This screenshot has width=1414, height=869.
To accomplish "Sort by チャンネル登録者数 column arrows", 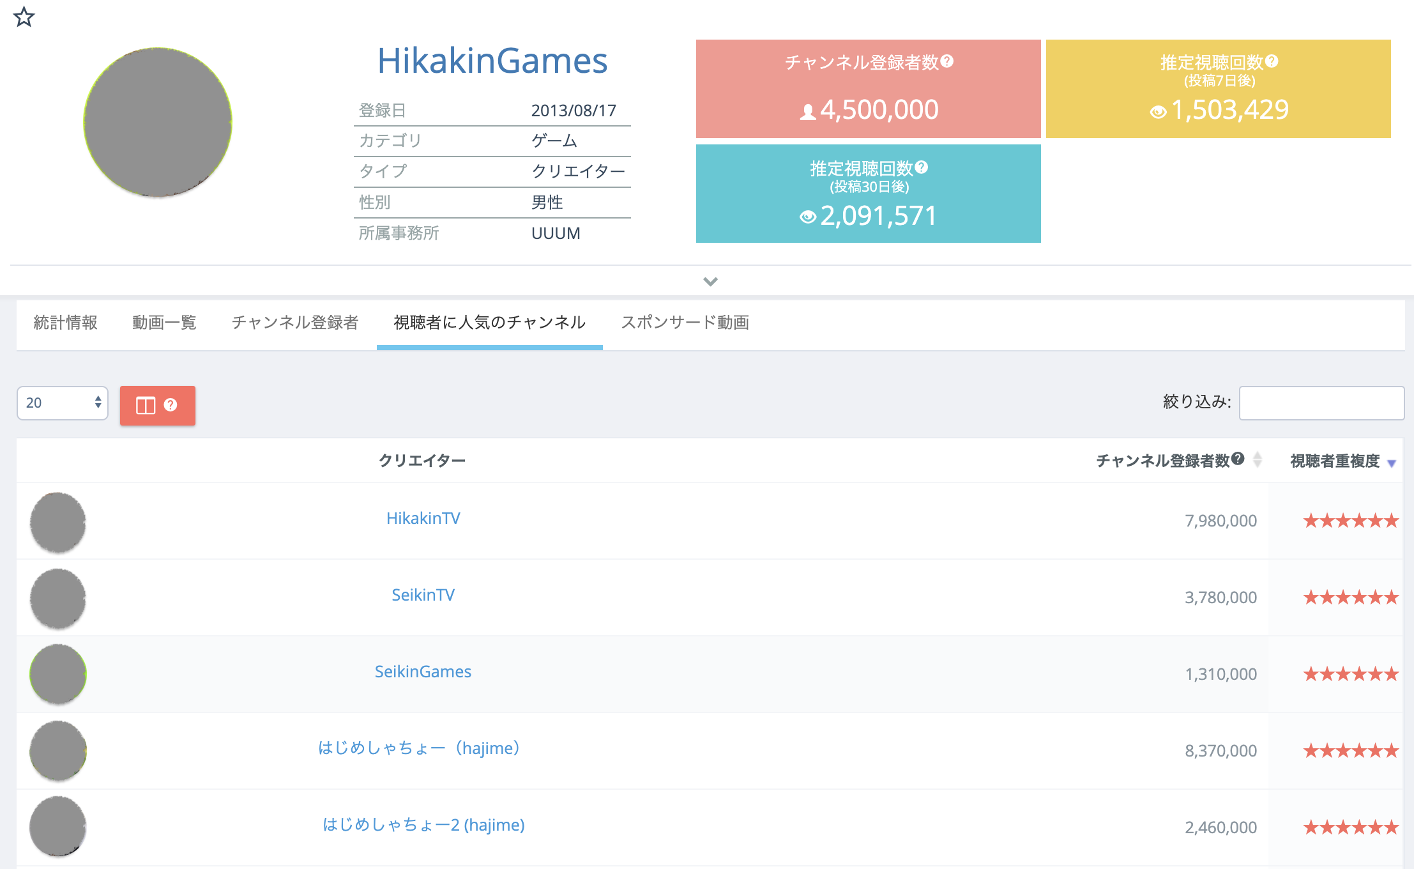I will pyautogui.click(x=1257, y=459).
